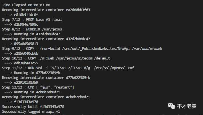Click the 'Time Elapsed 00:00:03.88' line
The image size is (203, 115).
(26, 5)
